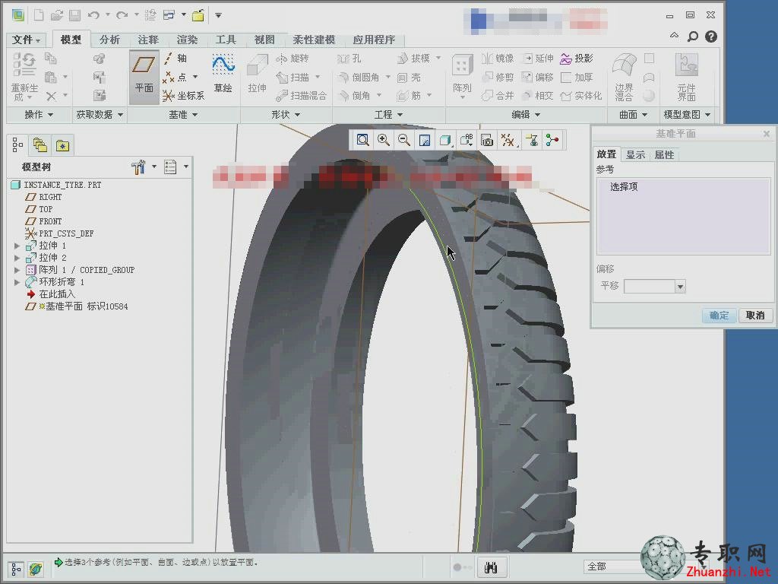Click the Shell (壳) tool

pos(410,78)
